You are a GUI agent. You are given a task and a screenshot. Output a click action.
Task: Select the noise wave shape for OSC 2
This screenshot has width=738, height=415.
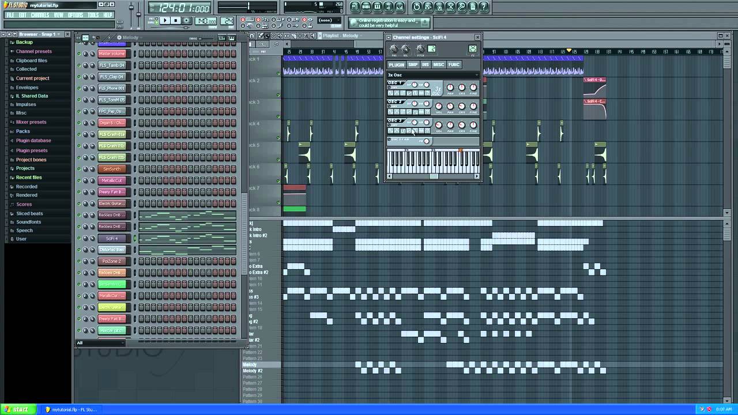point(421,112)
